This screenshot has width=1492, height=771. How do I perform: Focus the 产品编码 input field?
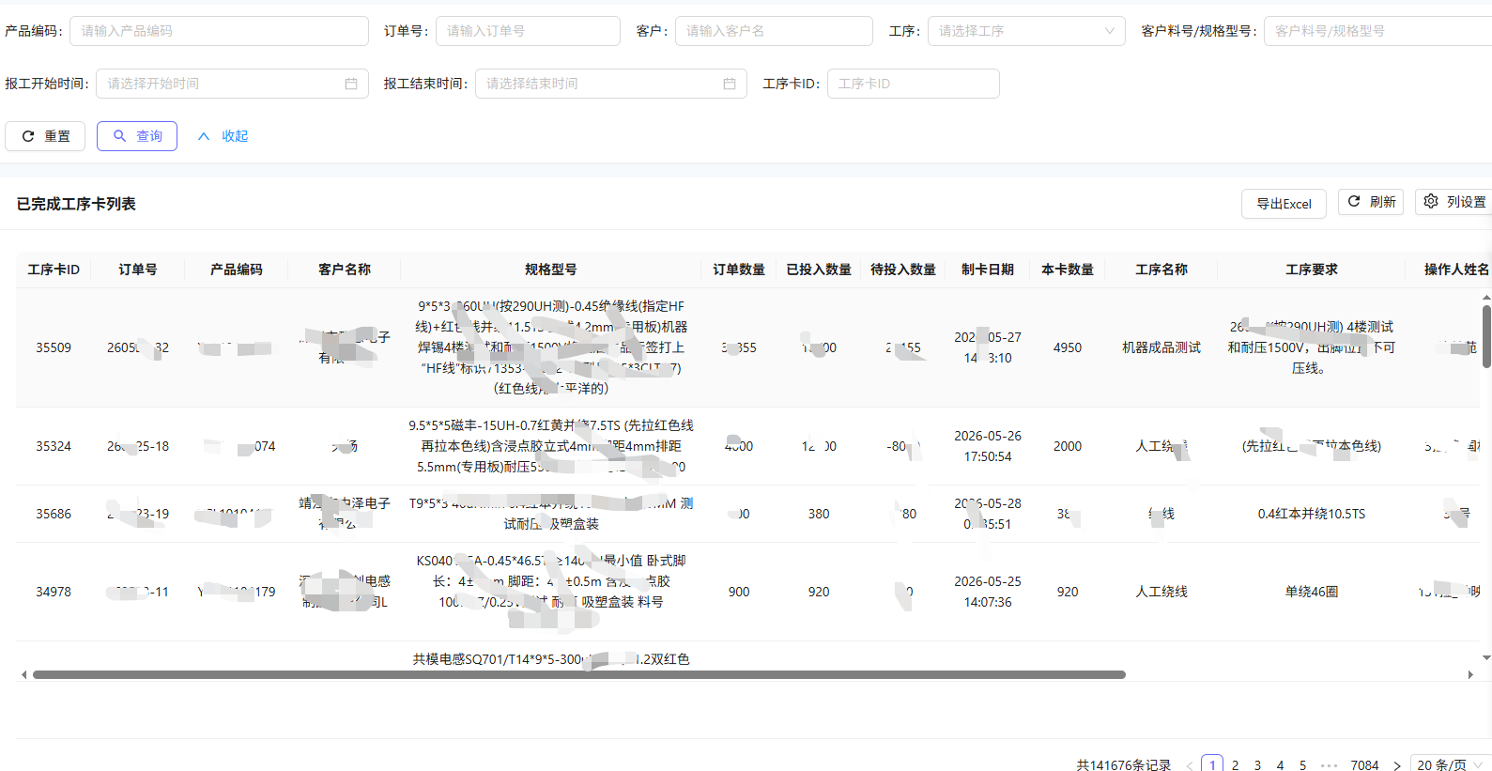pos(219,31)
